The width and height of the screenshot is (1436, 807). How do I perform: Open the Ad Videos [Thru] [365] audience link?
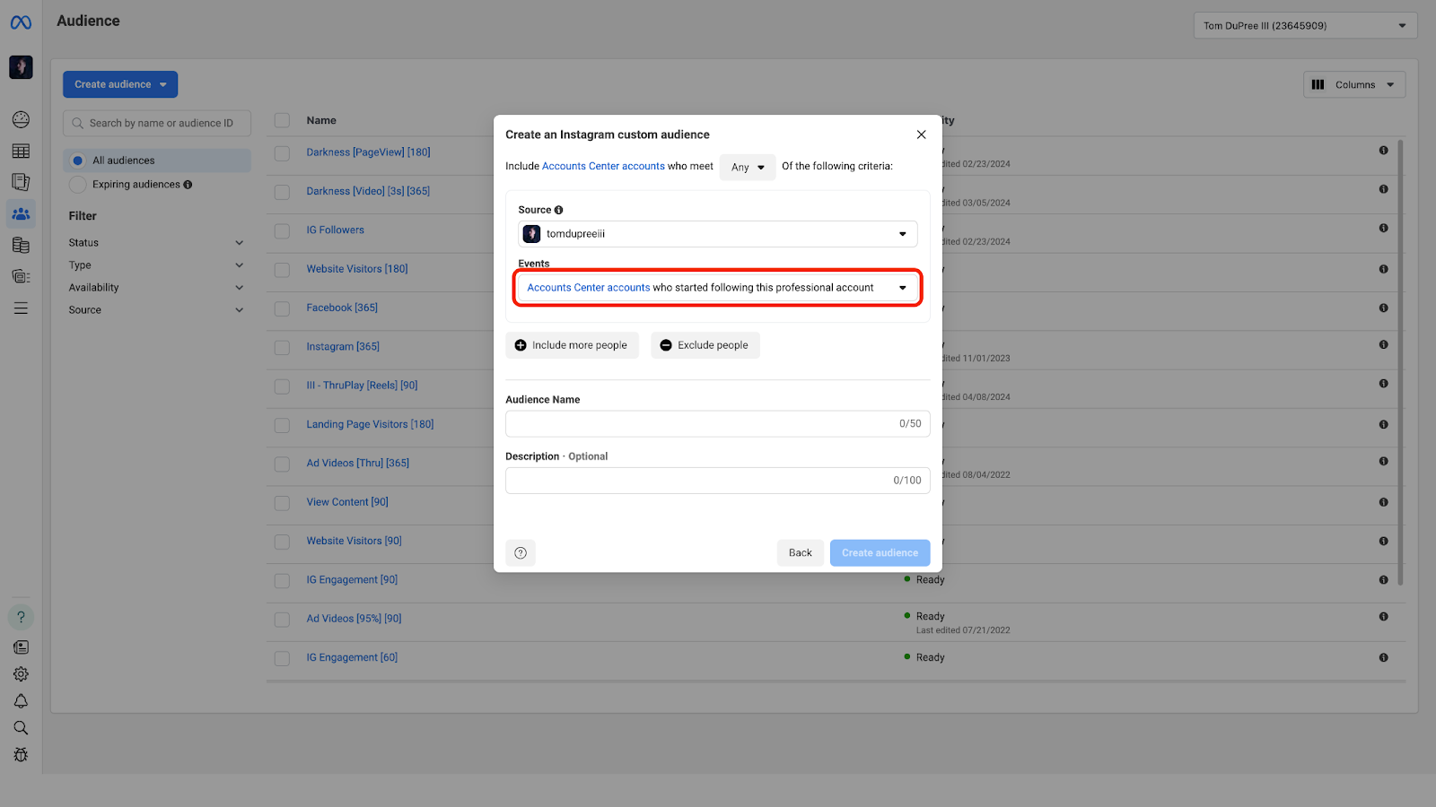(x=357, y=463)
